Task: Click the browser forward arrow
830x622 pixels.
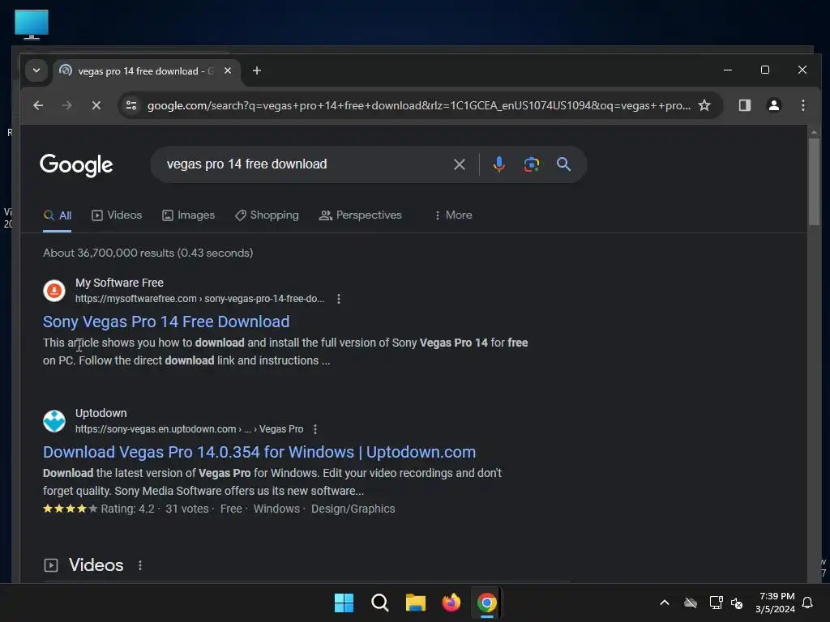Action: tap(66, 105)
